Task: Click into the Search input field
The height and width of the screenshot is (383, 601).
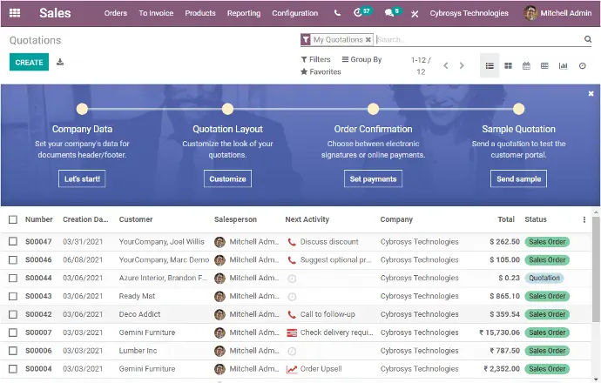Action: click(x=479, y=39)
